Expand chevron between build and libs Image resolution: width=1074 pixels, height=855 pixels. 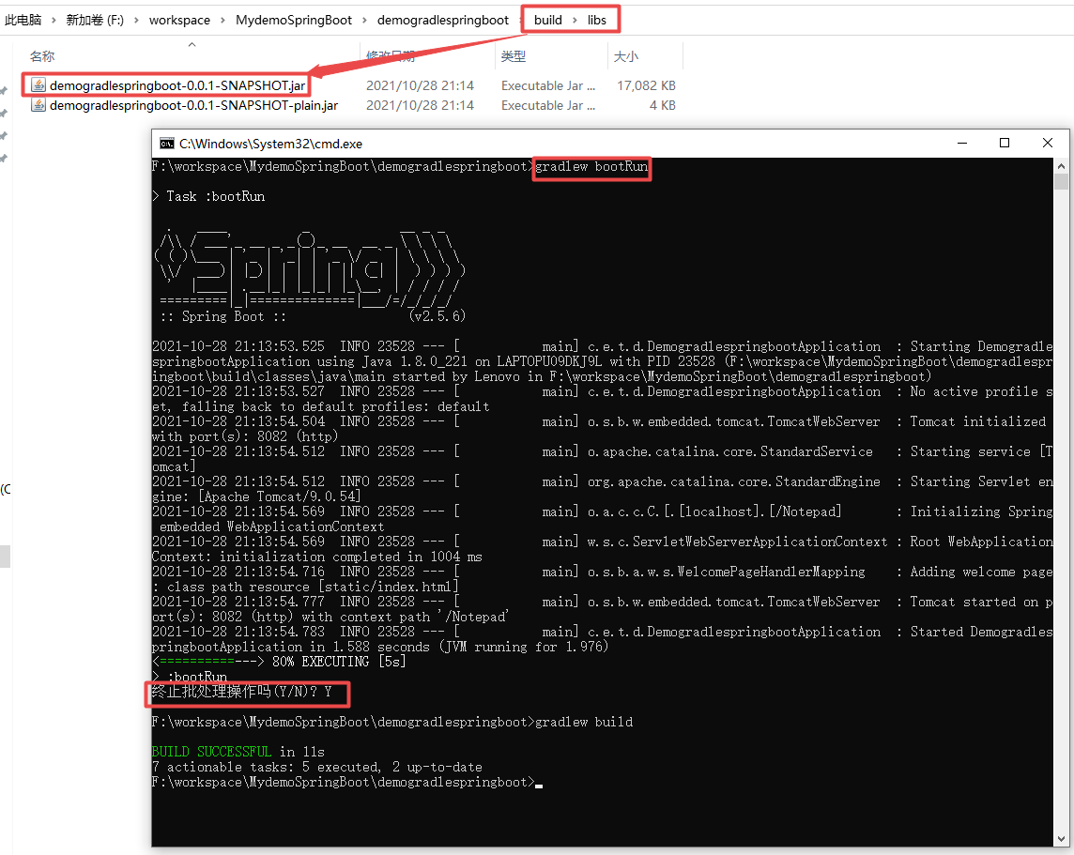coord(575,20)
